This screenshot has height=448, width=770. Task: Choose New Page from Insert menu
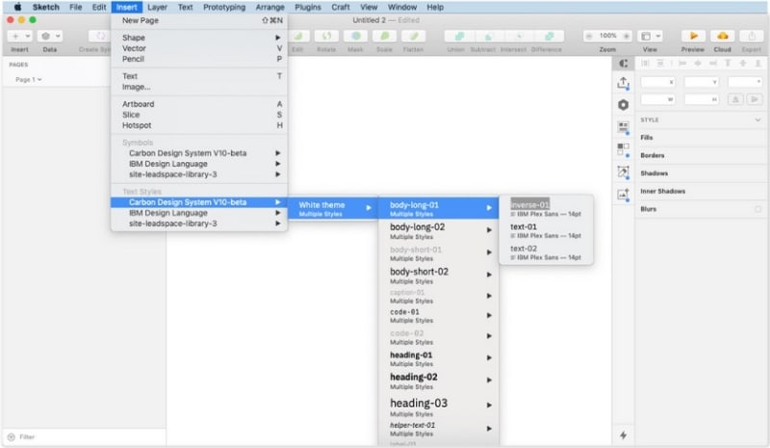coord(199,20)
